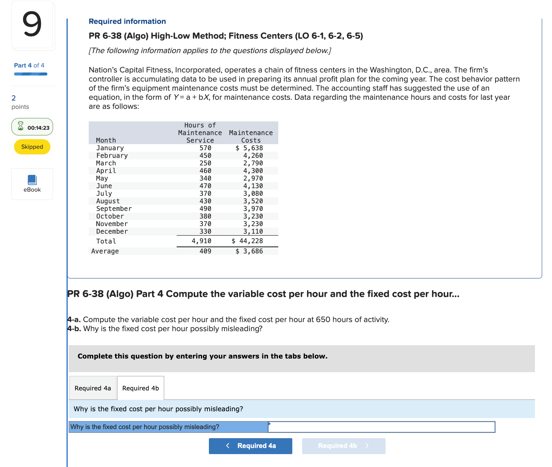Click the Required 4a navigation button

251,446
